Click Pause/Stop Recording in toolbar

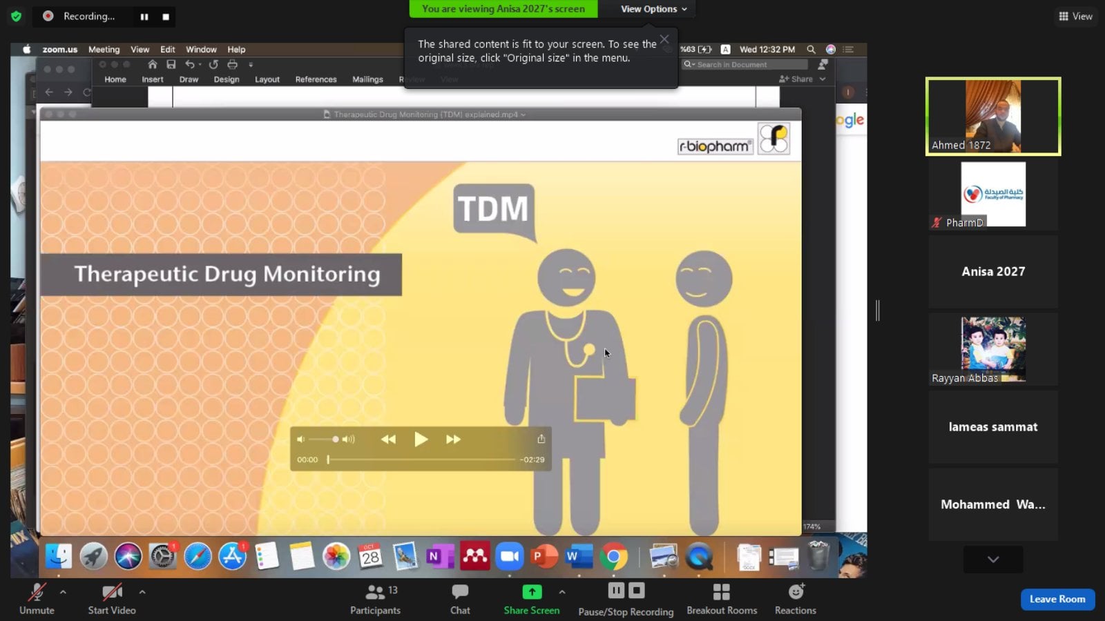[x=626, y=599]
